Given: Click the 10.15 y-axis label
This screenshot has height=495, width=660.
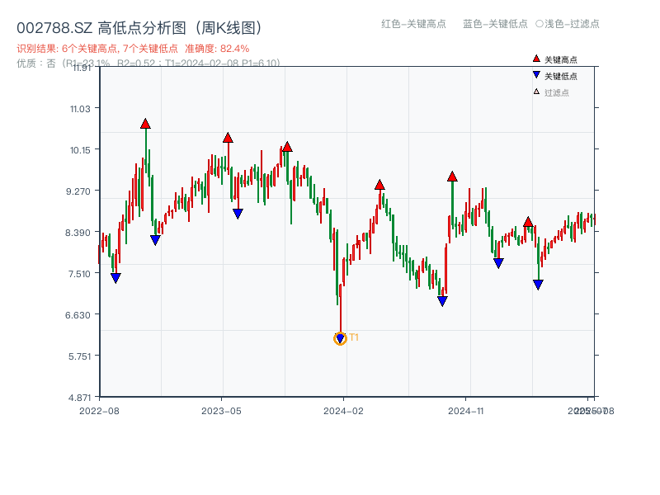Looking at the screenshot, I should [80, 150].
